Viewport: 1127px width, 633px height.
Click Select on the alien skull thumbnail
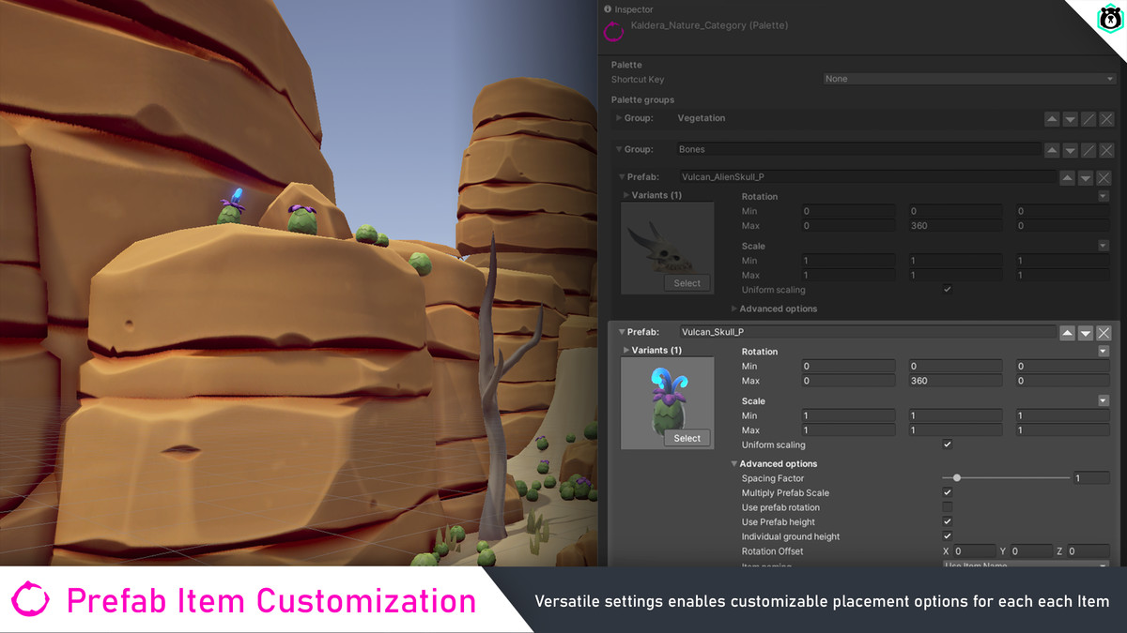click(687, 283)
